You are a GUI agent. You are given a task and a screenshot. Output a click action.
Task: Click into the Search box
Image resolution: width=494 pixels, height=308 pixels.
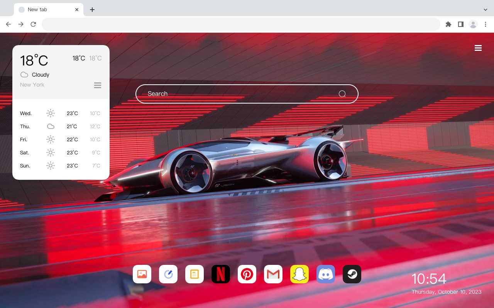pyautogui.click(x=247, y=94)
